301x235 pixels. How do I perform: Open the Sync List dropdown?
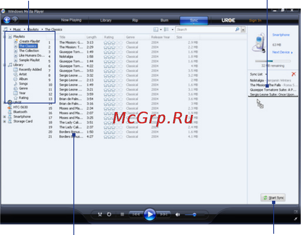(x=266, y=74)
